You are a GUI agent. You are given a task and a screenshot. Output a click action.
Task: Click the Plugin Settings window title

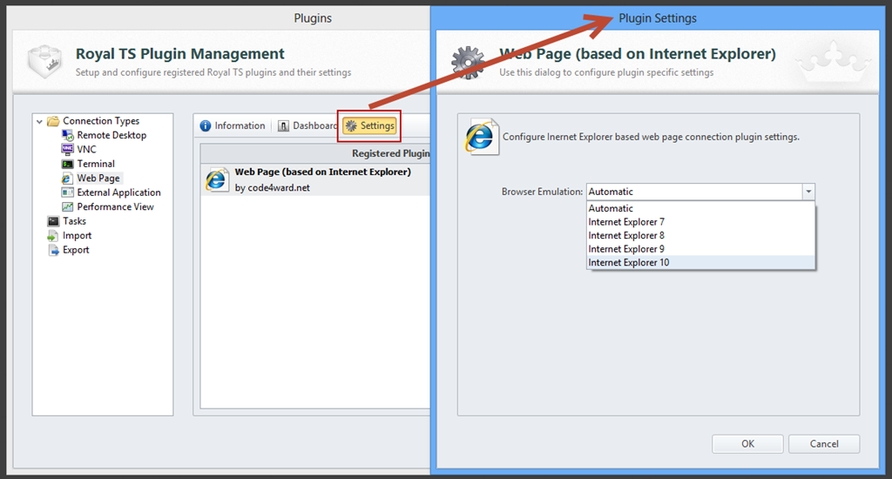[x=658, y=18]
